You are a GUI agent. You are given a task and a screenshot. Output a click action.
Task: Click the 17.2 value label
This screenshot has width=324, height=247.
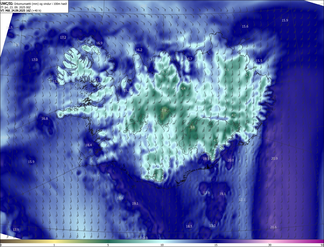coord(63,37)
